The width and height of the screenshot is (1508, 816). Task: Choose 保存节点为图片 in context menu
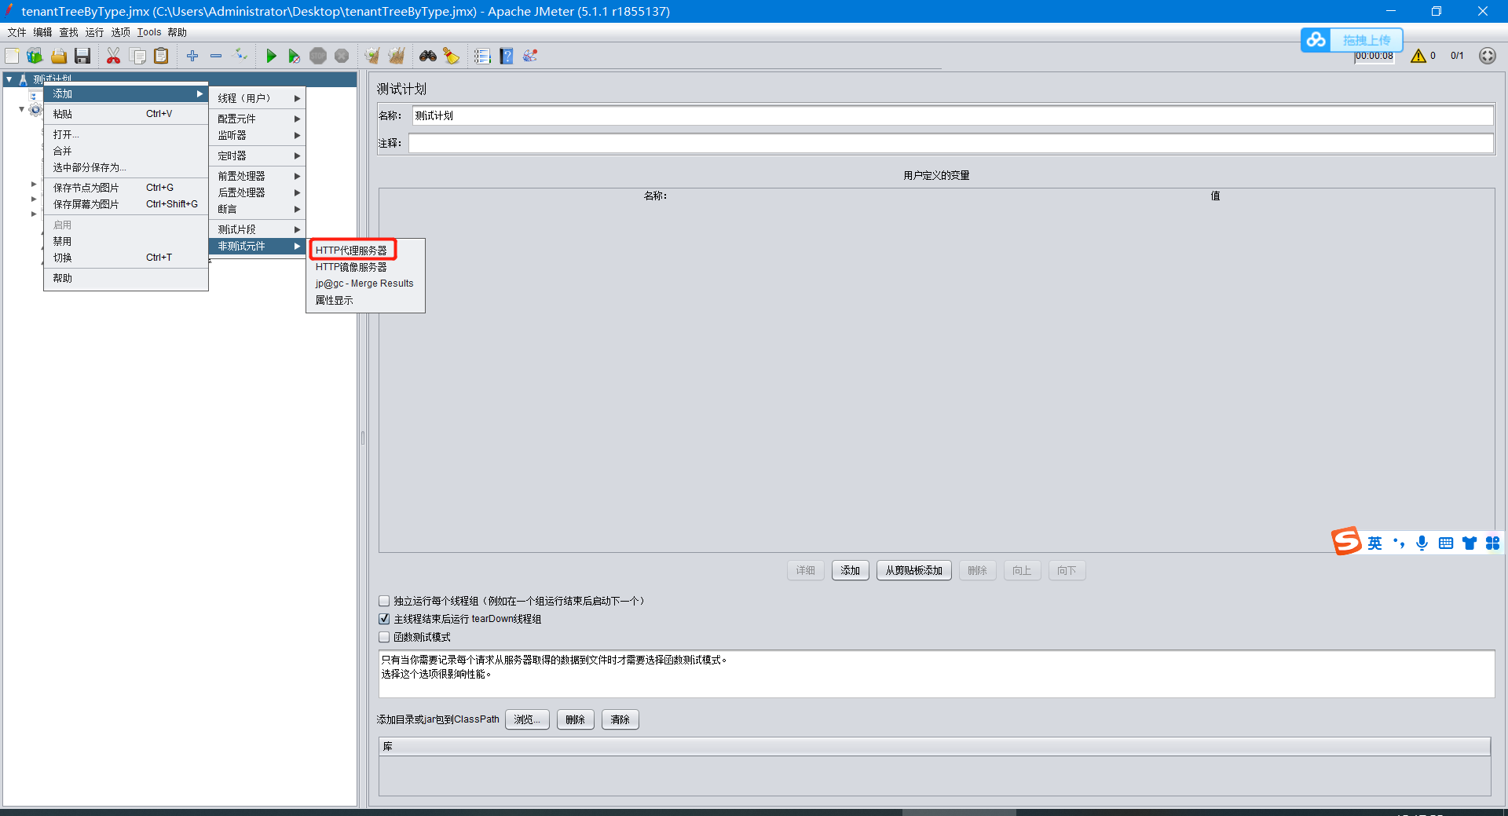[126, 188]
